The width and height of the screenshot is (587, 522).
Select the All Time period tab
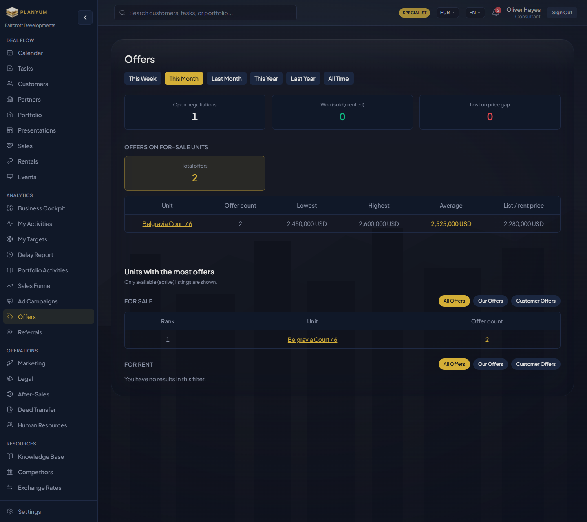pyautogui.click(x=338, y=78)
